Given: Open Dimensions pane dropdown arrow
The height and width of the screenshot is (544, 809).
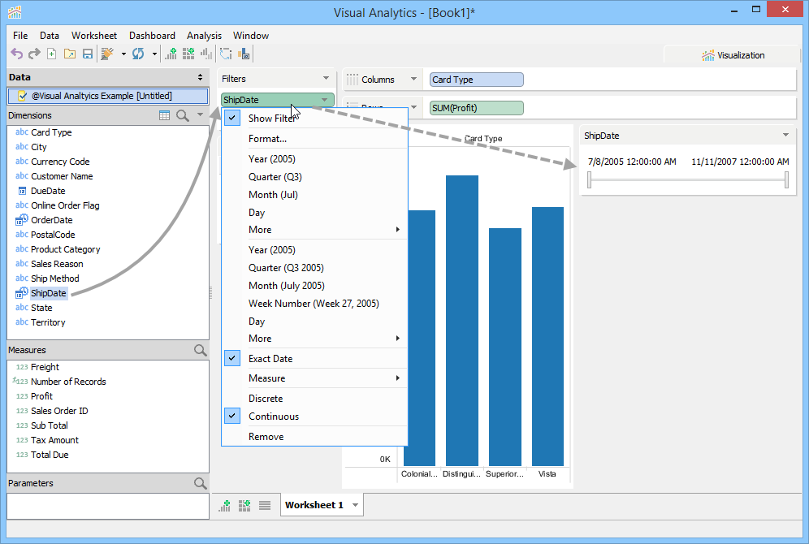Looking at the screenshot, I should click(200, 115).
